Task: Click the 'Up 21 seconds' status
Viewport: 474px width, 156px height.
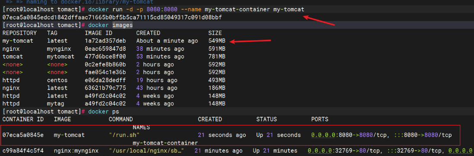Action: pos(279,135)
